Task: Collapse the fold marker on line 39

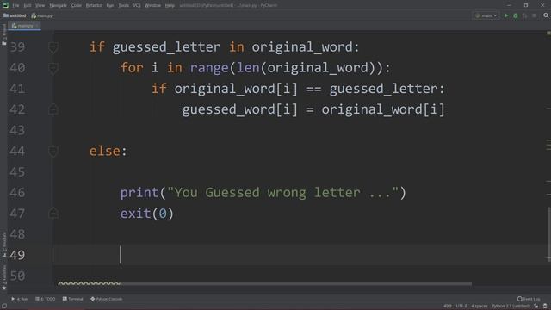Action: (x=53, y=47)
